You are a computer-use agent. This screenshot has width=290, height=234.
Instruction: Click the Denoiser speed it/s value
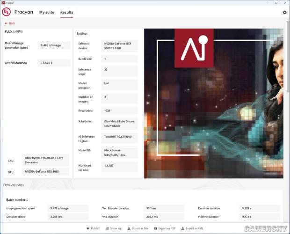68,217
